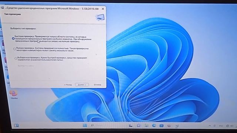The height and width of the screenshot is (133, 237).
Task: Open the Windows Start menu
Action: point(85,125)
